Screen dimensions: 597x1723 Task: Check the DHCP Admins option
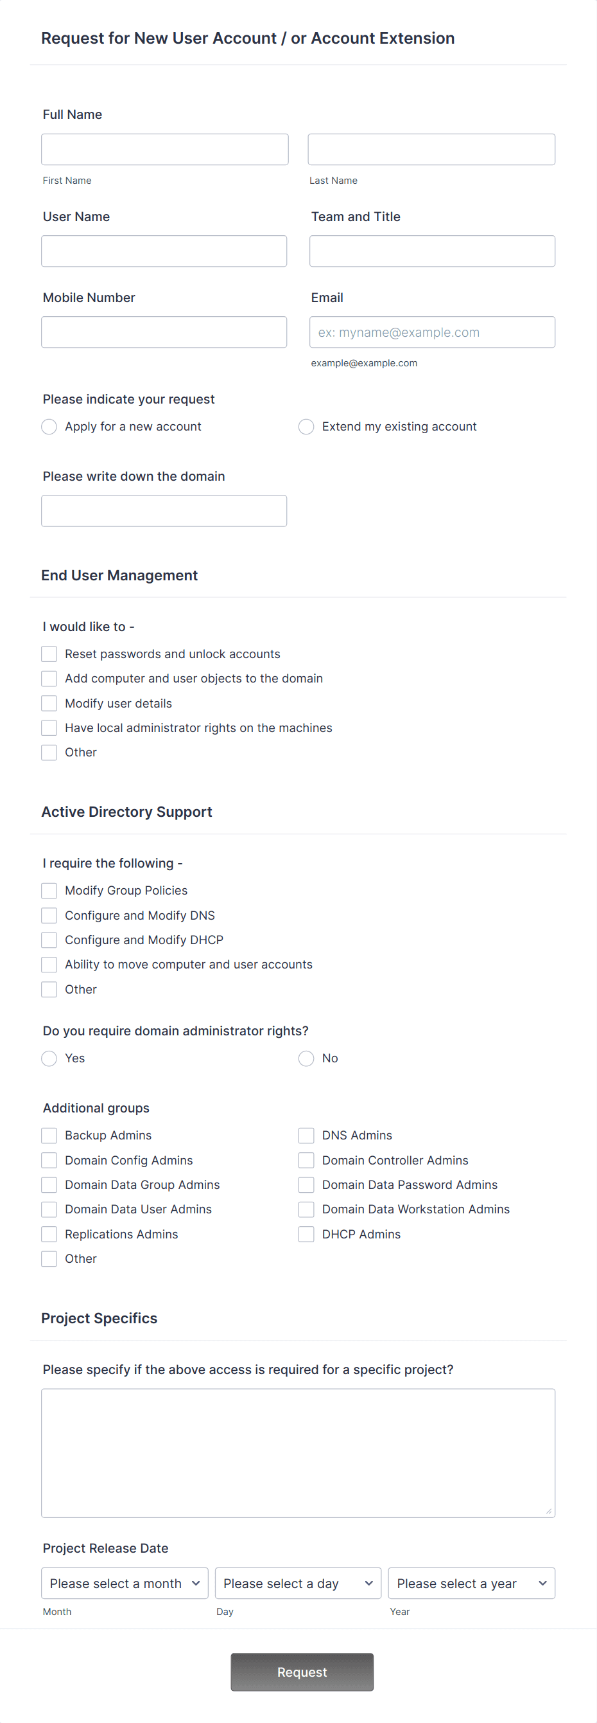point(306,1234)
